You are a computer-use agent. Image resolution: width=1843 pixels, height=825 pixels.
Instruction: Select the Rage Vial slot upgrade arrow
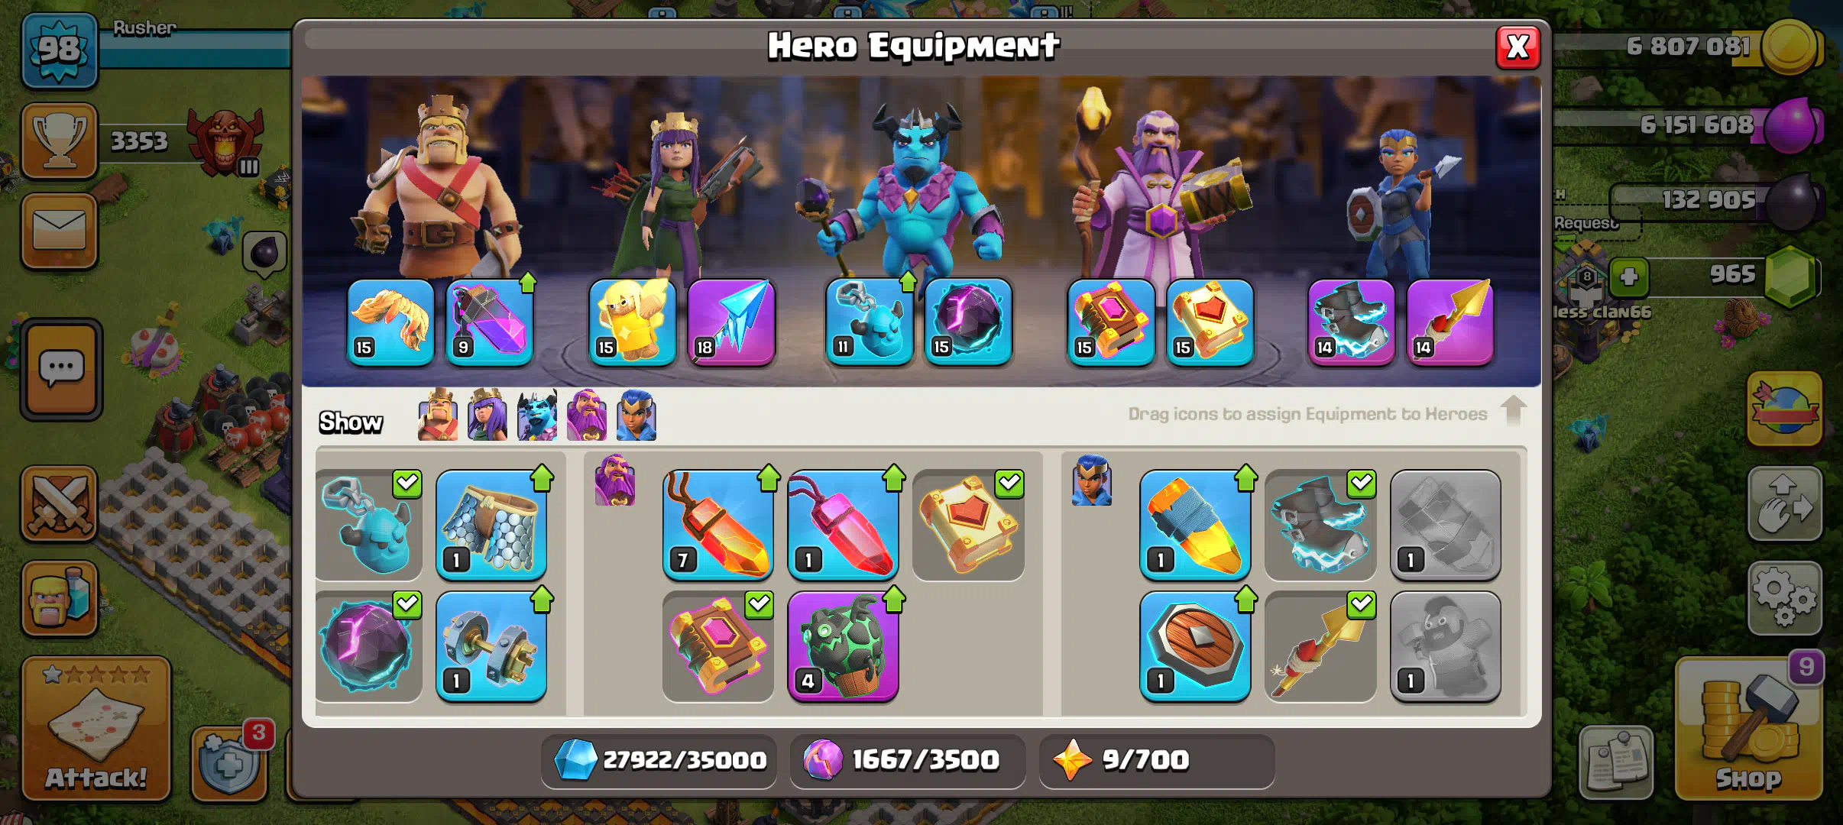[490, 322]
